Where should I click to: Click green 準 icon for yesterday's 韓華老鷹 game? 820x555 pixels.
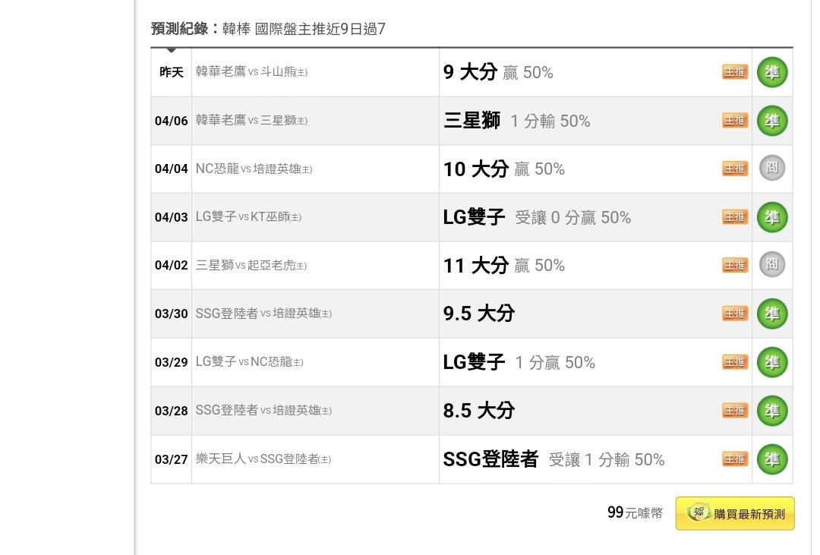tap(772, 72)
